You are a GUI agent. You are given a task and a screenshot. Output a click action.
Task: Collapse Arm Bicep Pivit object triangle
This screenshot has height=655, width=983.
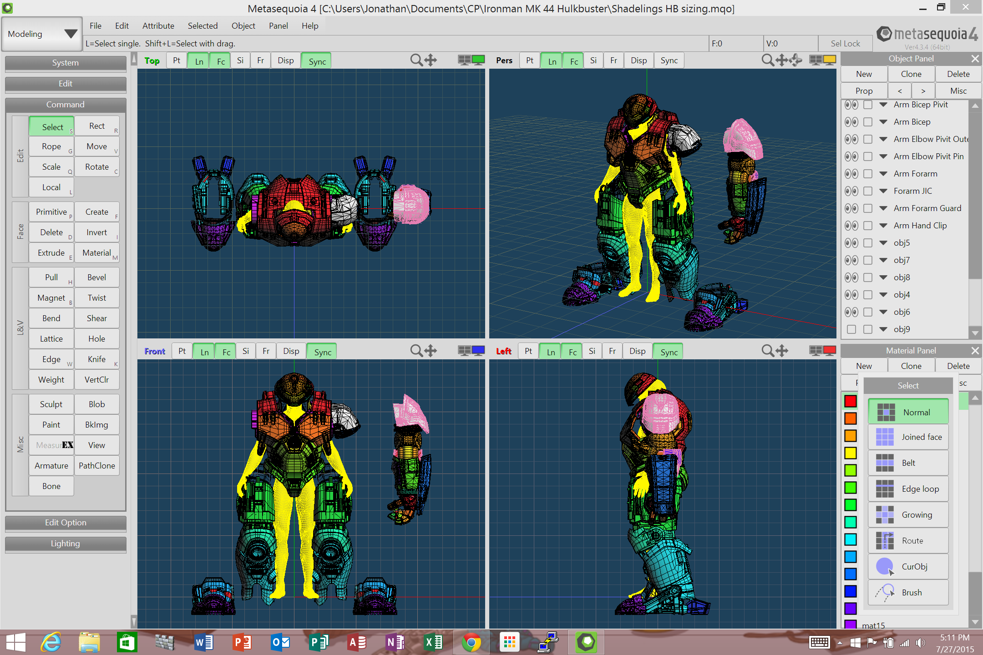(883, 105)
